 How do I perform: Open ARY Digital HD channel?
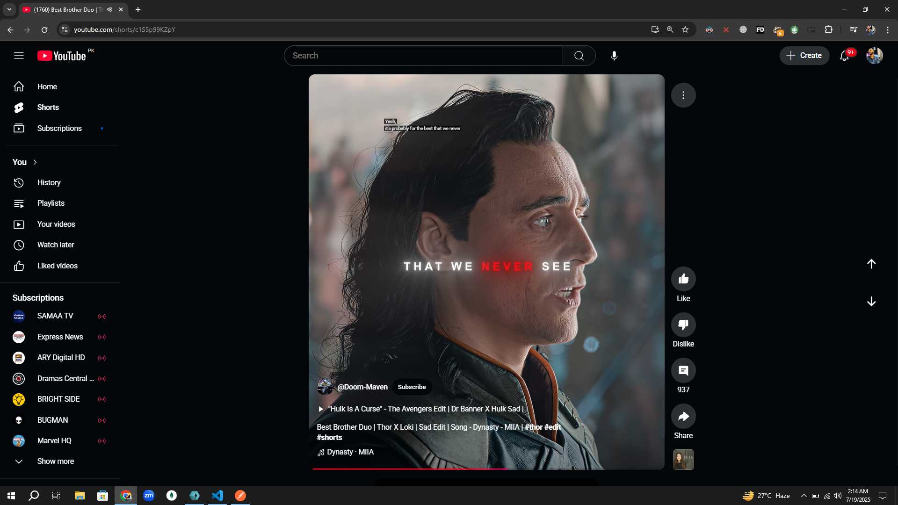pyautogui.click(x=60, y=358)
